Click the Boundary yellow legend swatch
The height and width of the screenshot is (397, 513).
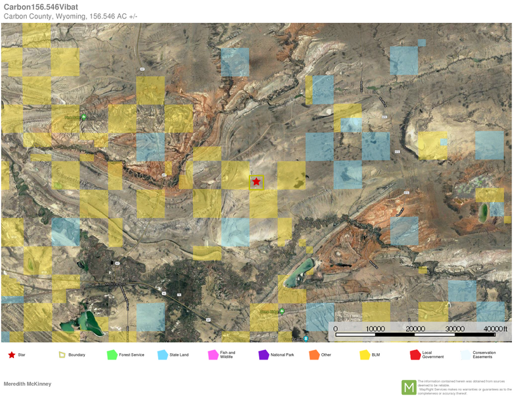pos(62,354)
